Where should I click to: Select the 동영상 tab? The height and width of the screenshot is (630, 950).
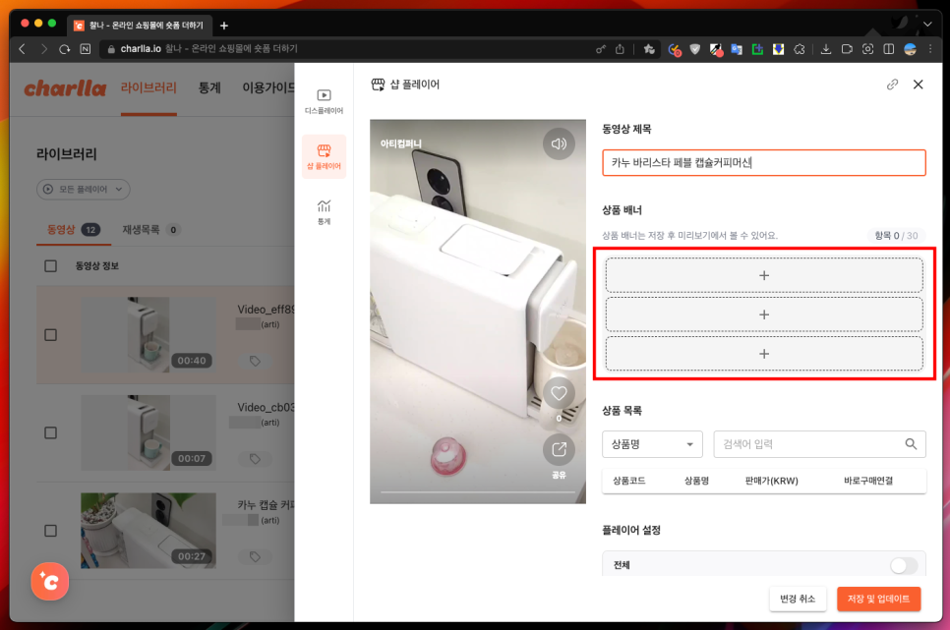coord(74,230)
